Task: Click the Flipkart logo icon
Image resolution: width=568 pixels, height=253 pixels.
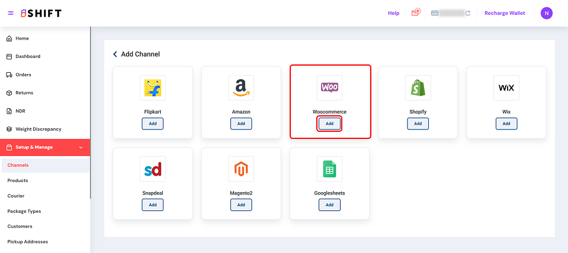Action: click(x=152, y=87)
